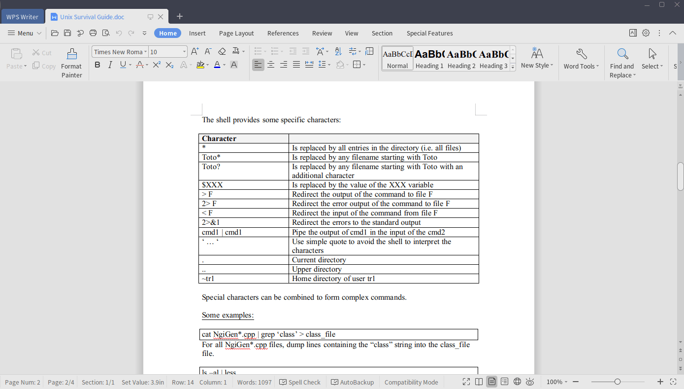Open the Menu in the top-left
The image size is (684, 389).
point(24,33)
